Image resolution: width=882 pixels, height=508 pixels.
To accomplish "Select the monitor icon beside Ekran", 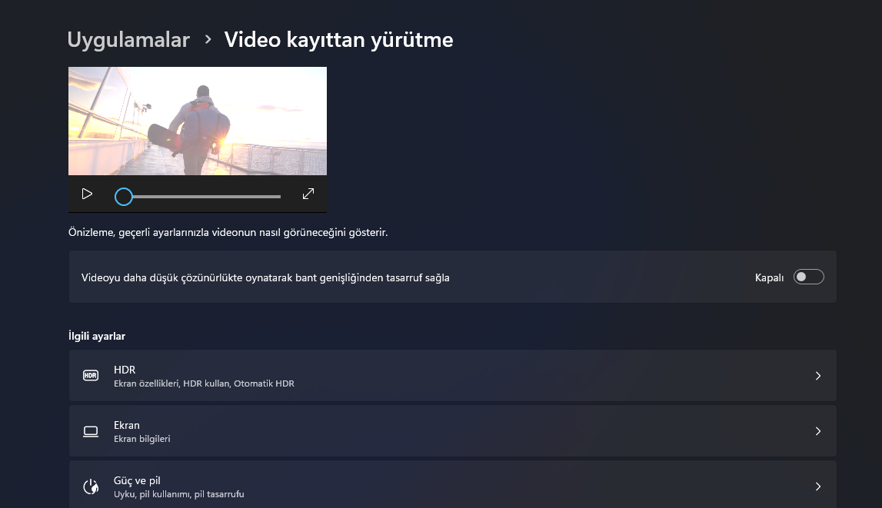I will (91, 431).
